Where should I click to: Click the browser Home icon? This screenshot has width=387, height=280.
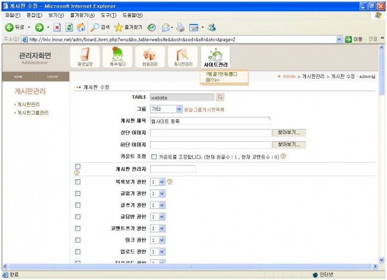[x=81, y=27]
